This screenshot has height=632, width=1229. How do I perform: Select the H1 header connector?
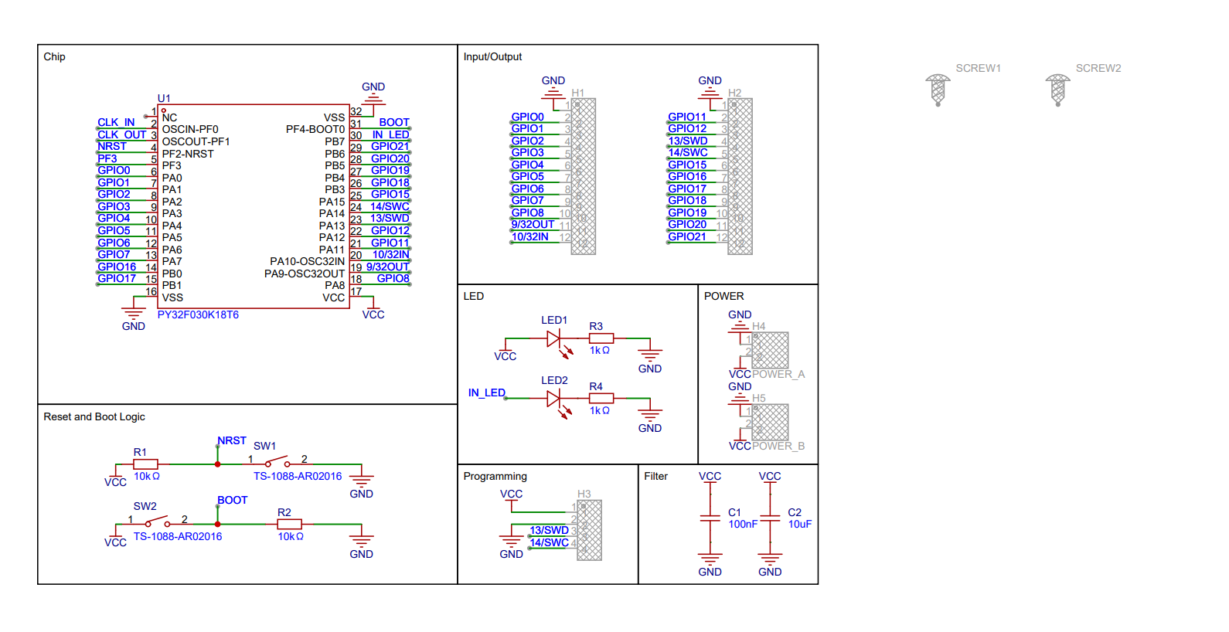click(583, 176)
